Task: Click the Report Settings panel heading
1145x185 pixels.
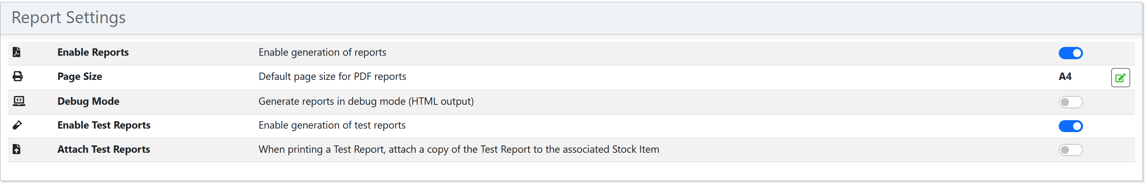Action: pyautogui.click(x=68, y=18)
